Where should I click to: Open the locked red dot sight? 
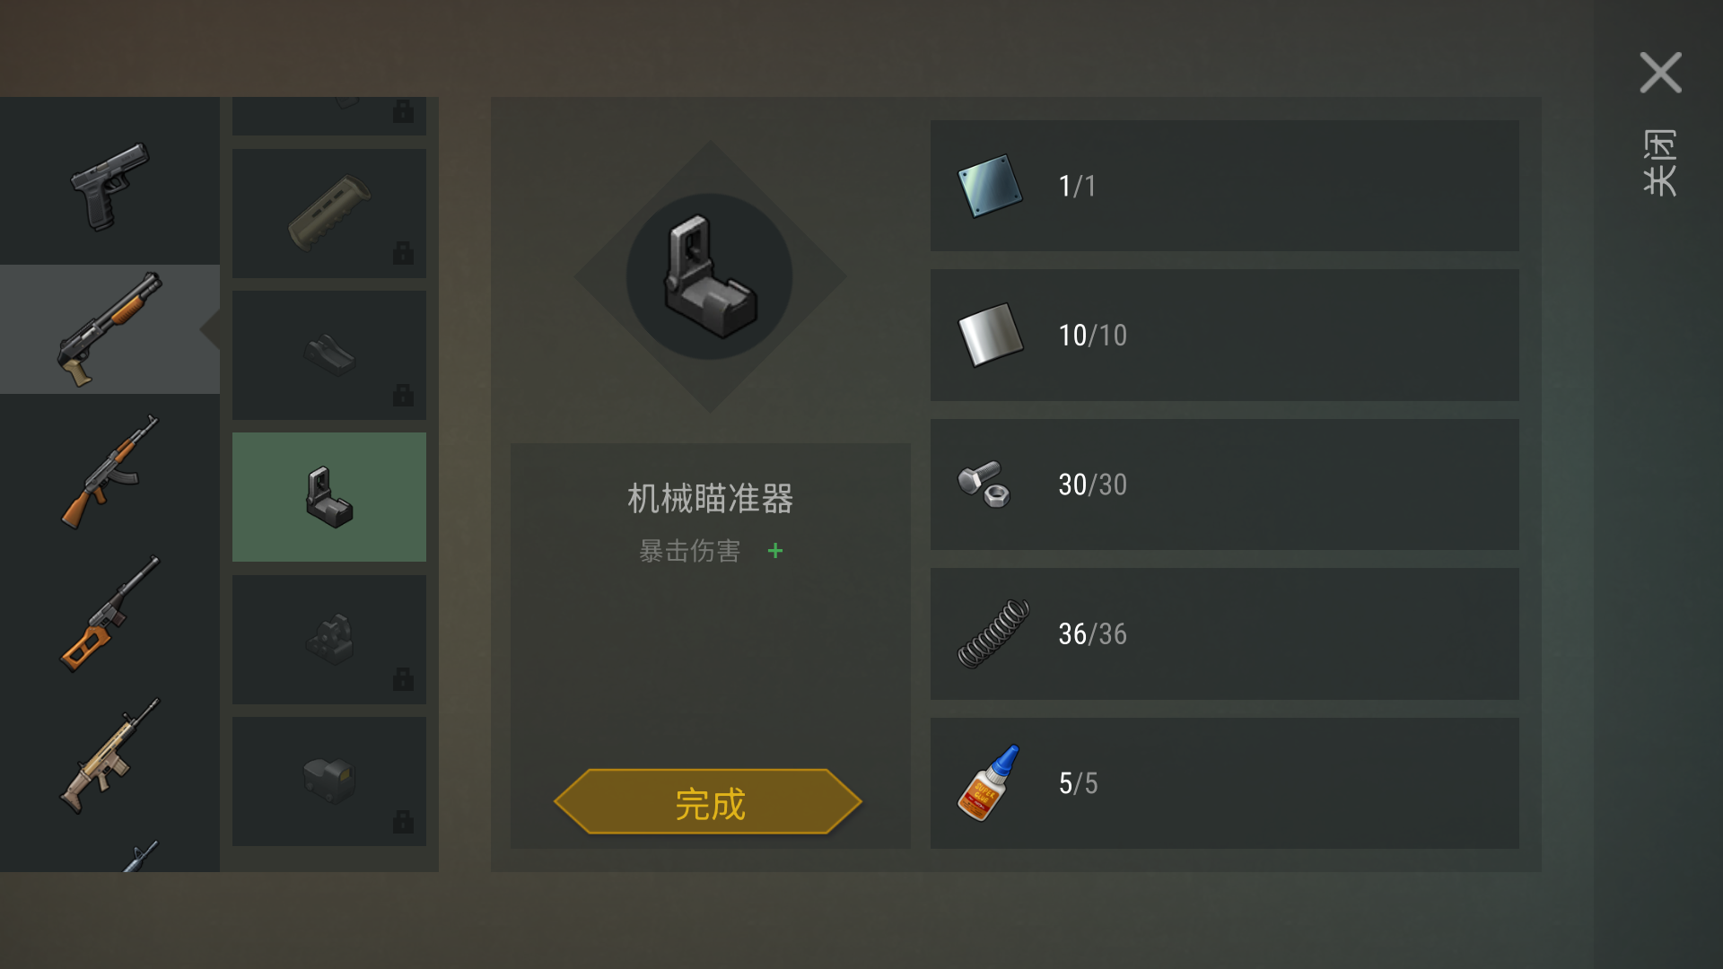pos(329,781)
